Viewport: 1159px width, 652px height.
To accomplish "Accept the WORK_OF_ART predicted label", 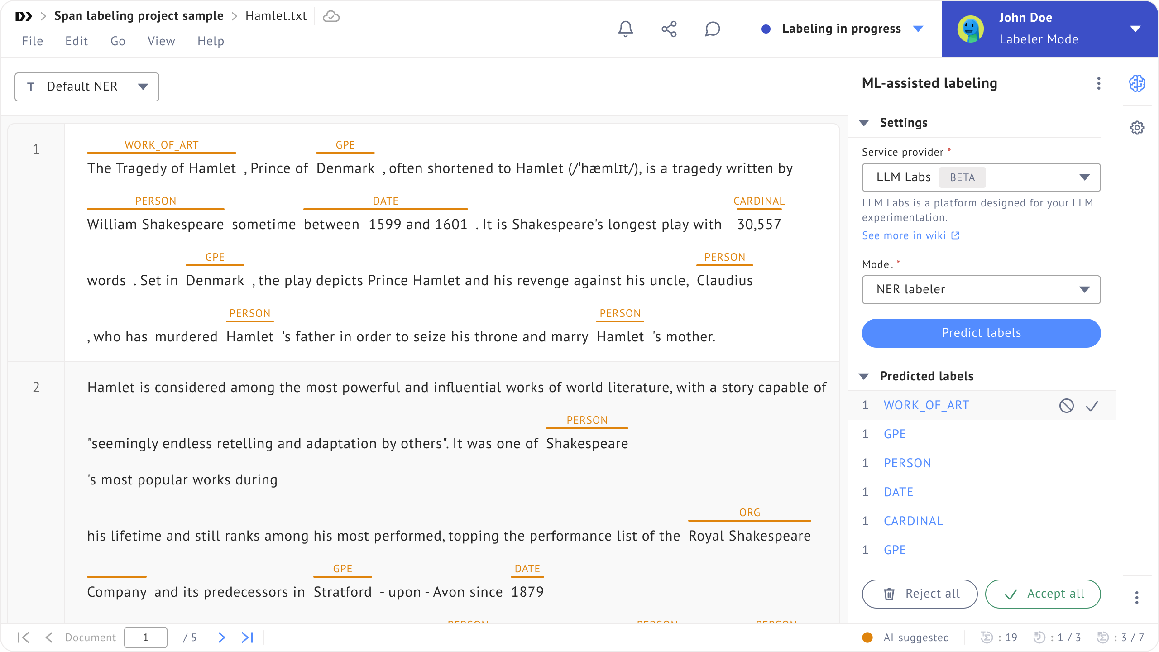I will pyautogui.click(x=1092, y=405).
